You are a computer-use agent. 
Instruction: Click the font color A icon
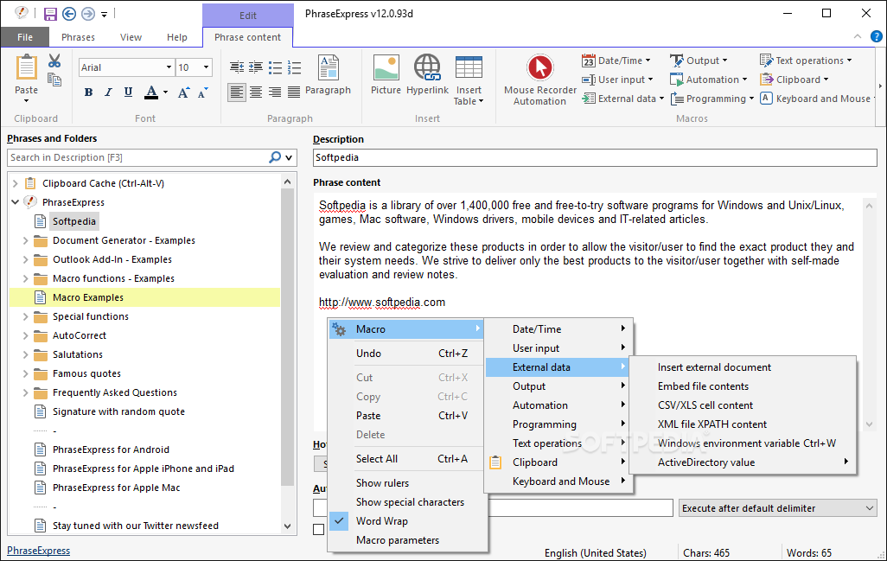point(151,92)
